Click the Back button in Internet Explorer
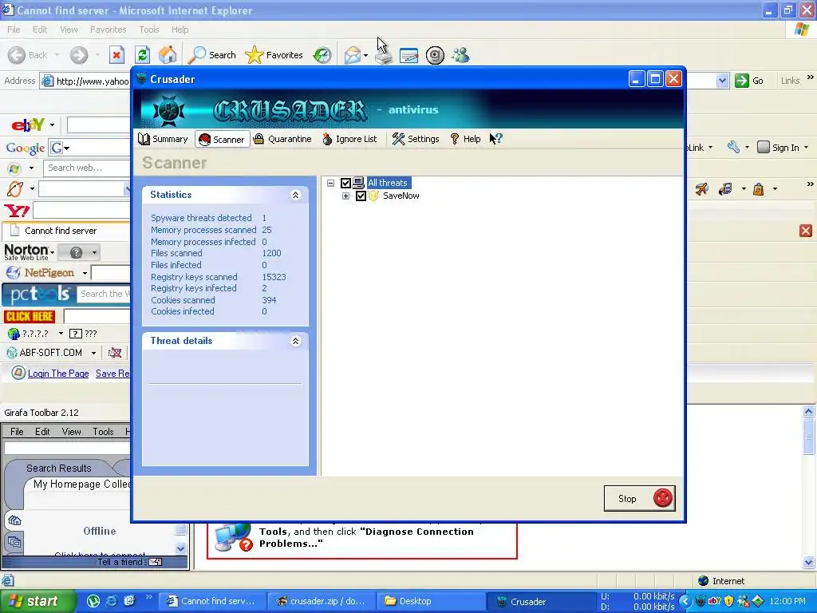Image resolution: width=817 pixels, height=613 pixels. click(29, 55)
